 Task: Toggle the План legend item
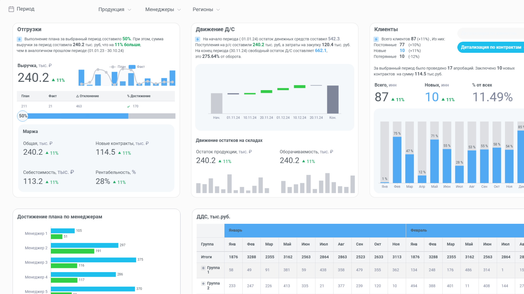[118, 67]
